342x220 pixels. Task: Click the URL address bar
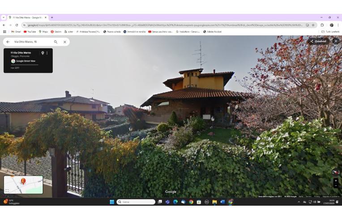[165, 25]
